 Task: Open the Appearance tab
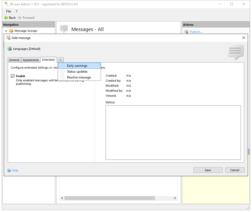pos(31,60)
